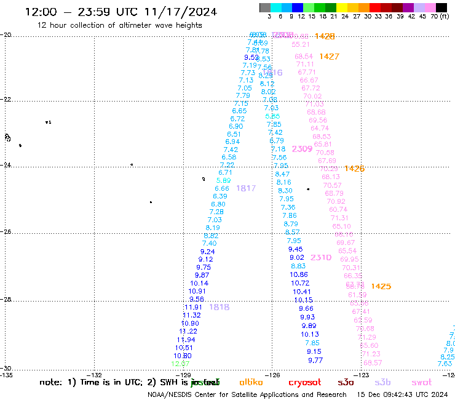Click the wave height value '11.91'
The width and height of the screenshot is (455, 400).
click(193, 307)
